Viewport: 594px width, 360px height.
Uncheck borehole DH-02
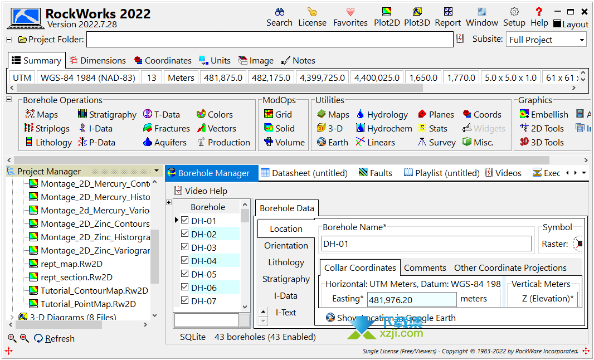pyautogui.click(x=185, y=233)
